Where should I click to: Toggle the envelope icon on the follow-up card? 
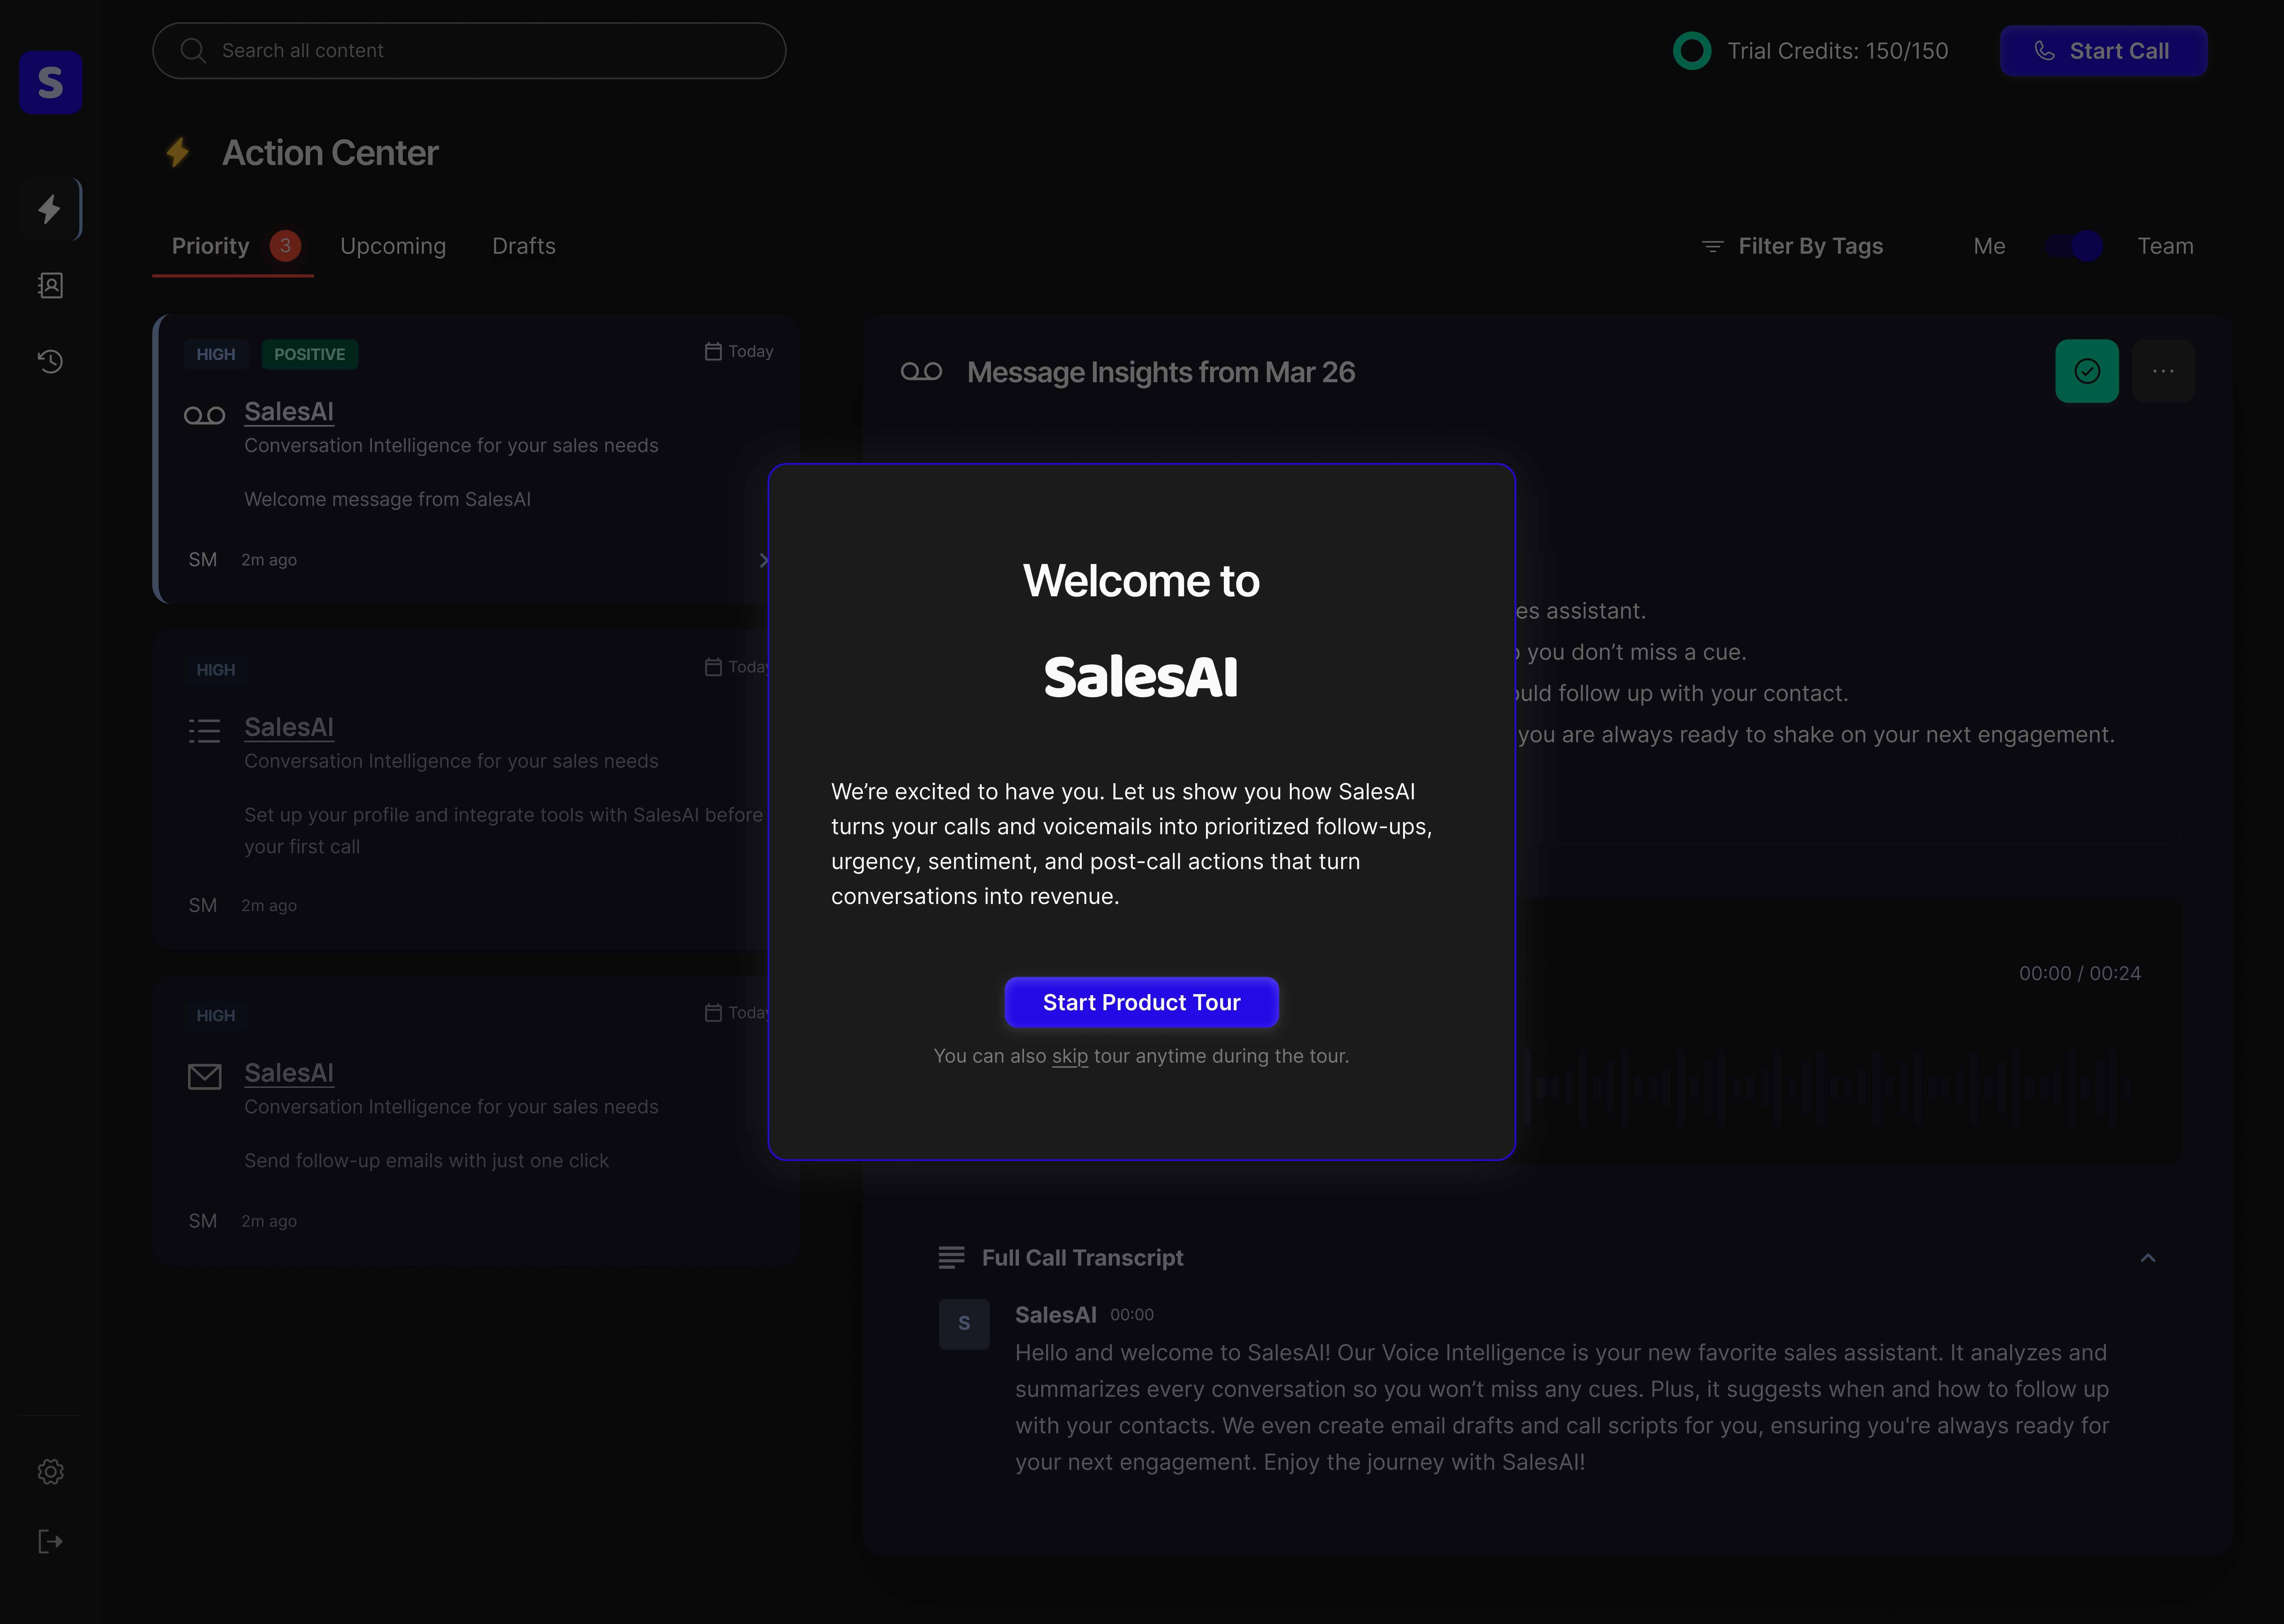pyautogui.click(x=204, y=1076)
